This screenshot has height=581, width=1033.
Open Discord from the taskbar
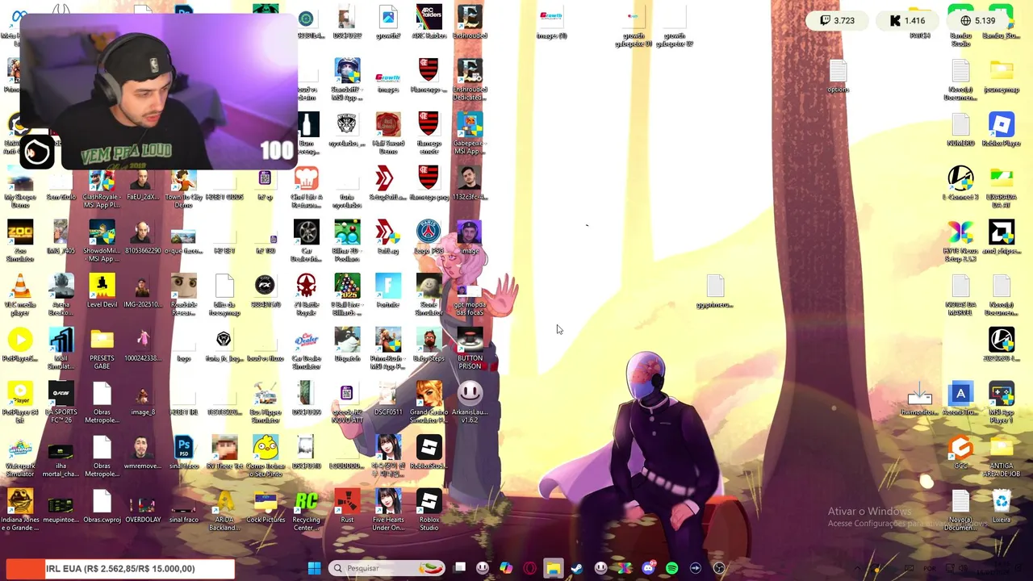click(648, 568)
